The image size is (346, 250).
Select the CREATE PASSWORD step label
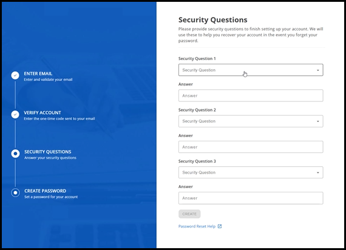click(x=46, y=191)
